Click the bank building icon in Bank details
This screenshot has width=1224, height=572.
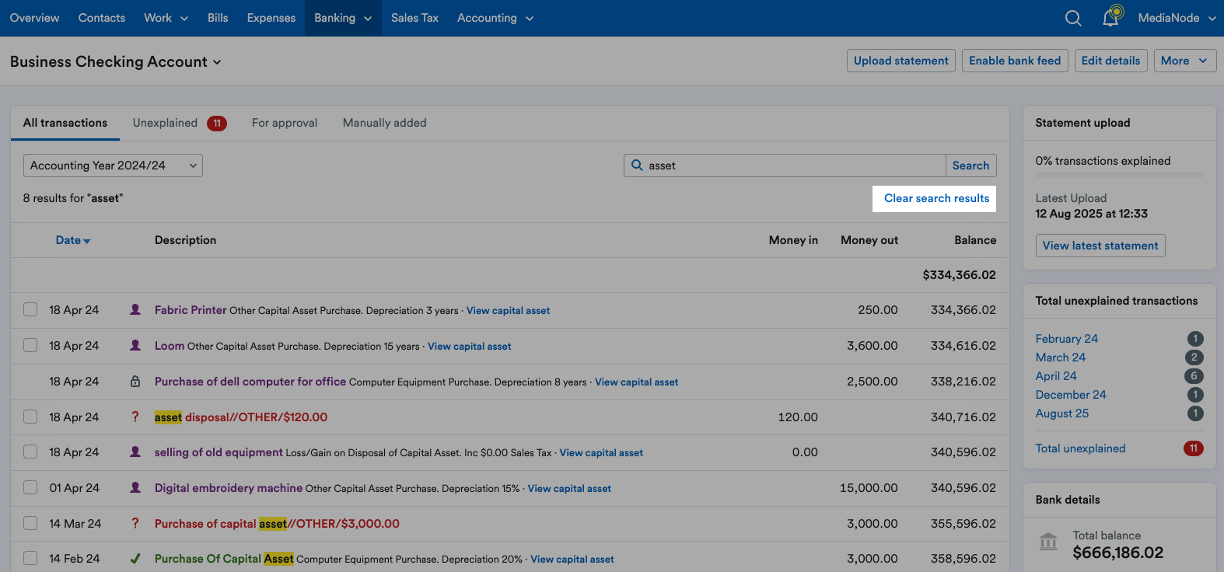click(x=1048, y=541)
